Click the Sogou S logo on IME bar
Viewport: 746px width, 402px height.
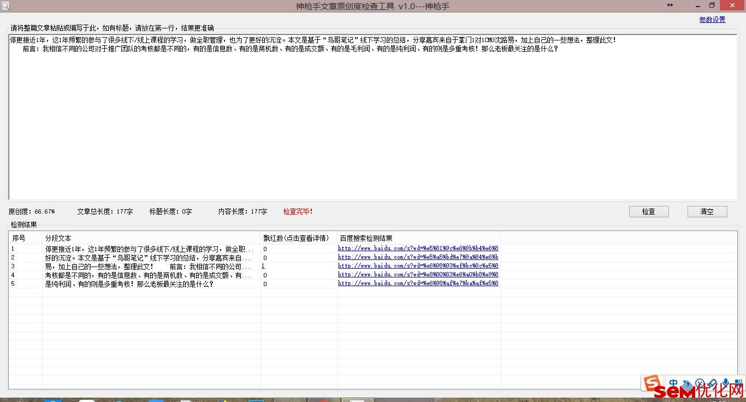tap(651, 383)
